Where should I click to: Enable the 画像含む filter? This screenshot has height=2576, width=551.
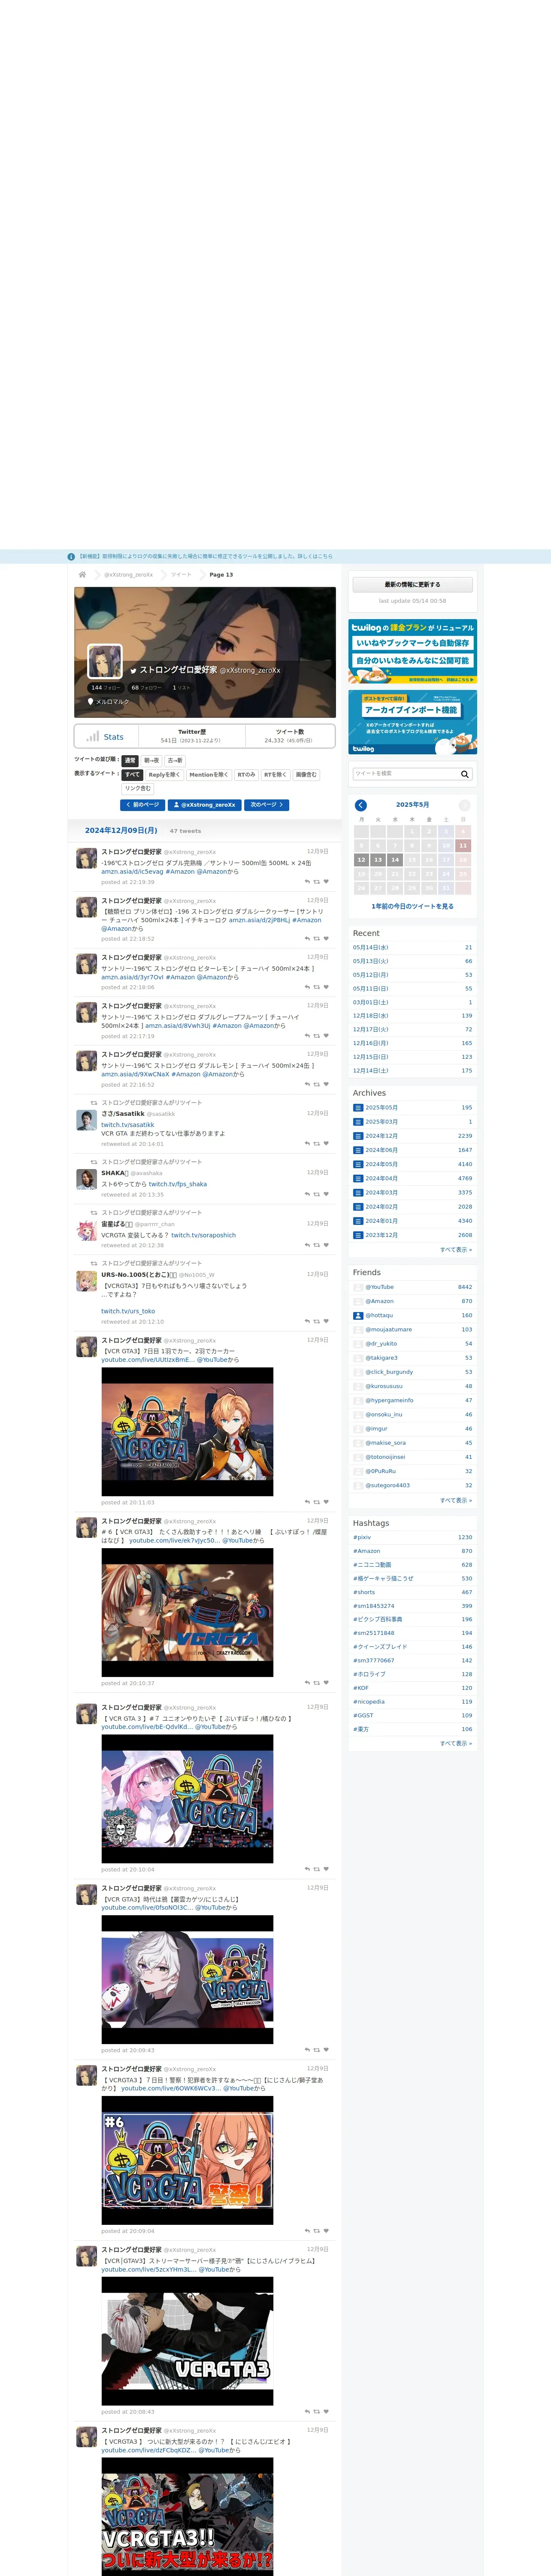(306, 775)
